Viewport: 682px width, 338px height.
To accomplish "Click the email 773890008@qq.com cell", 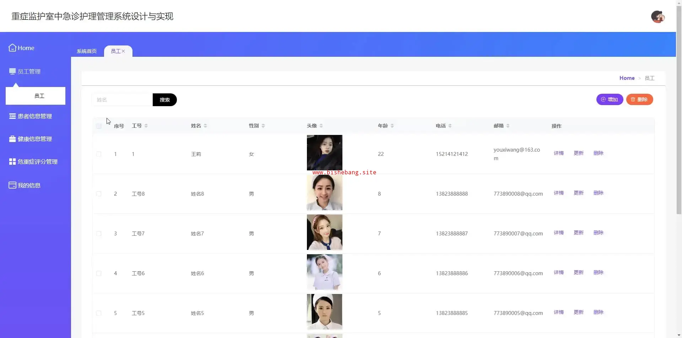I will (518, 194).
